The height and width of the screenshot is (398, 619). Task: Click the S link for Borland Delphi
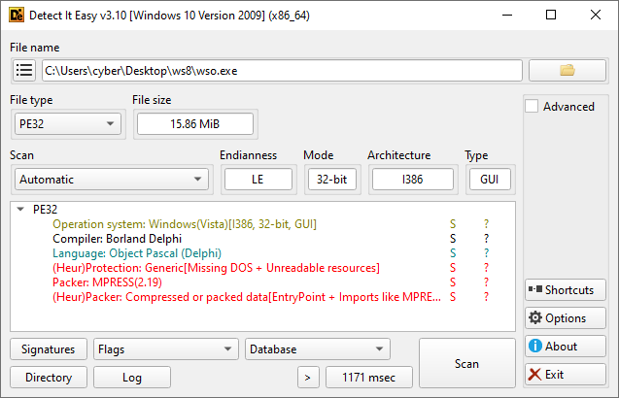click(452, 239)
